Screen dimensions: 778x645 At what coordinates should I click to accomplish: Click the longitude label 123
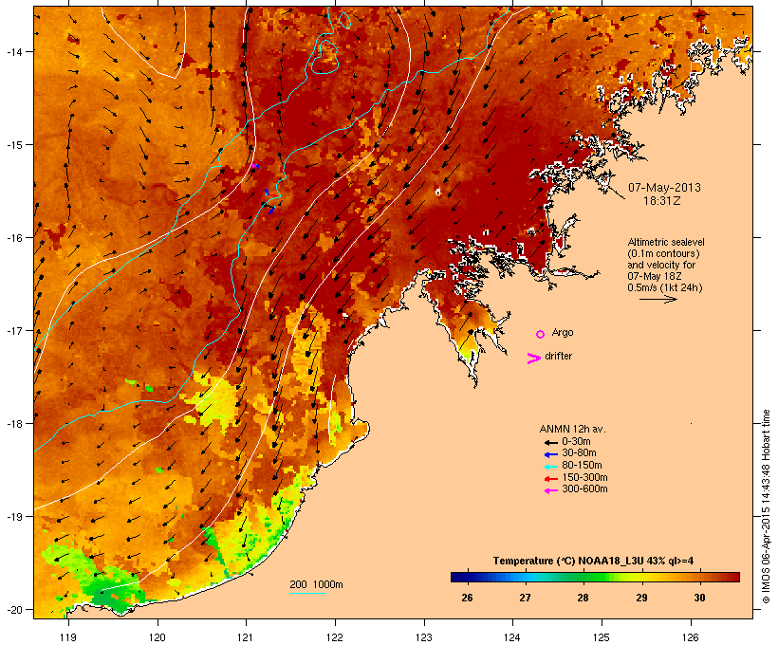(x=424, y=637)
